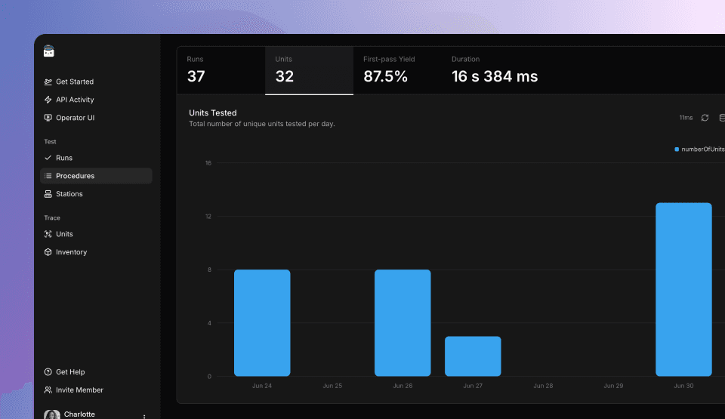Open the Get Started page

pyautogui.click(x=74, y=82)
